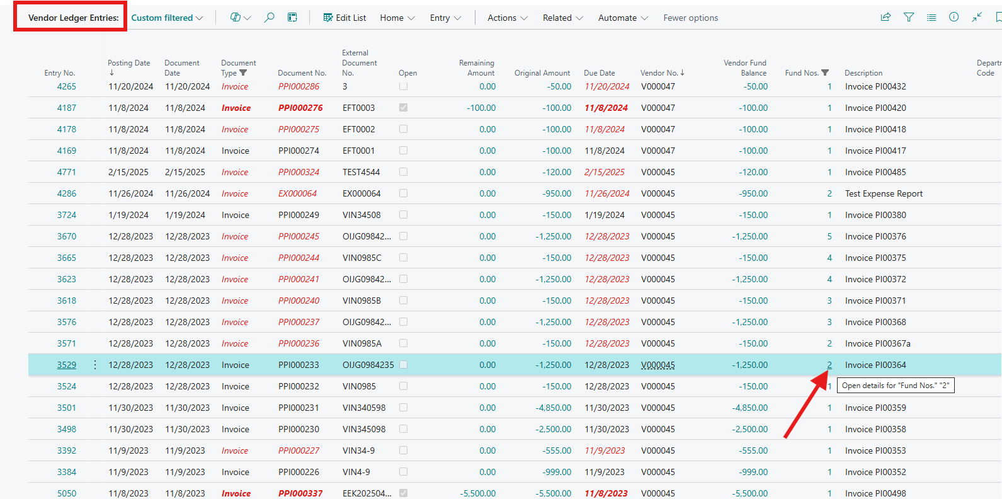Select external document EFT0003
The height and width of the screenshot is (499, 1002).
point(359,108)
